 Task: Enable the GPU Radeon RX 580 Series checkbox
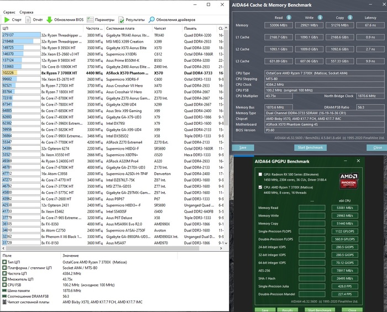260,174
